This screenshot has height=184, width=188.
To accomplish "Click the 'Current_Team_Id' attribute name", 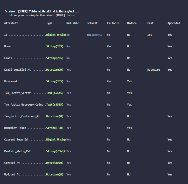I will coord(16,139).
